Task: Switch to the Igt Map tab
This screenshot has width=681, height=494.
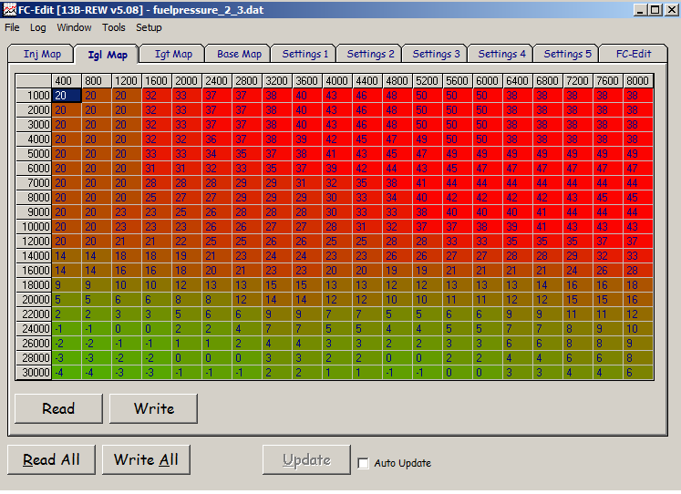Action: 173,54
